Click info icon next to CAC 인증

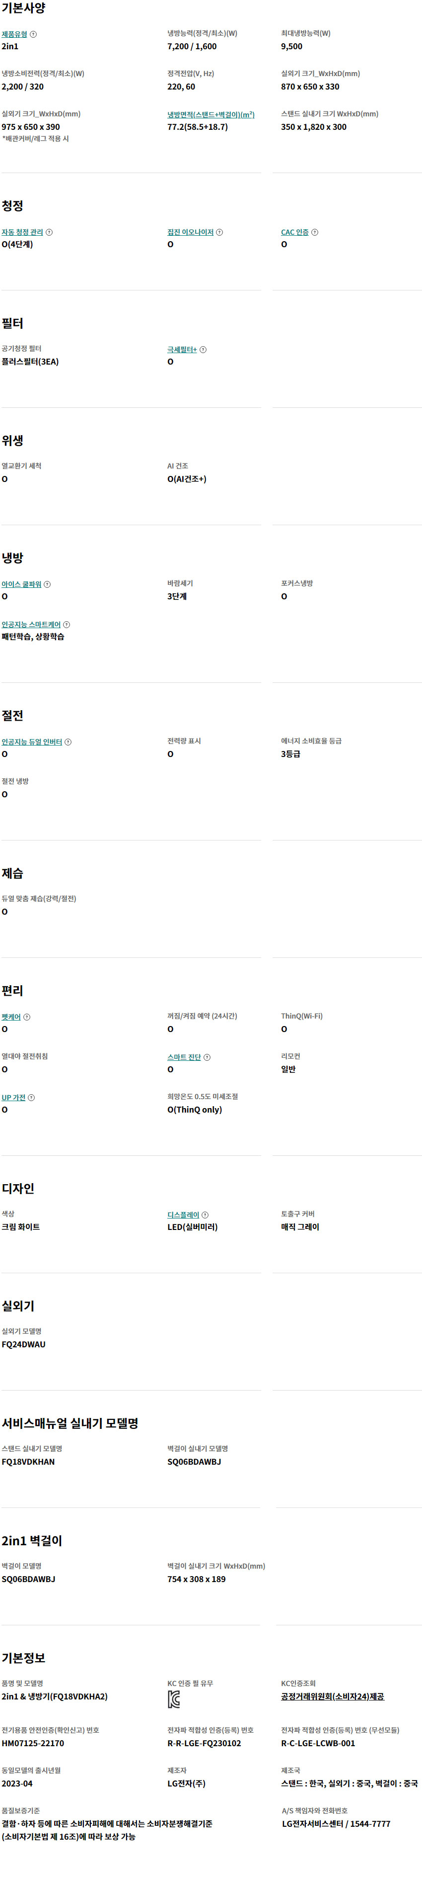[x=315, y=232]
